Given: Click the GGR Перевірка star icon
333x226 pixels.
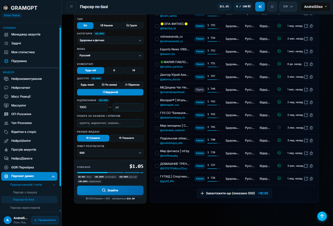Looking at the screenshot, I should [6, 167].
